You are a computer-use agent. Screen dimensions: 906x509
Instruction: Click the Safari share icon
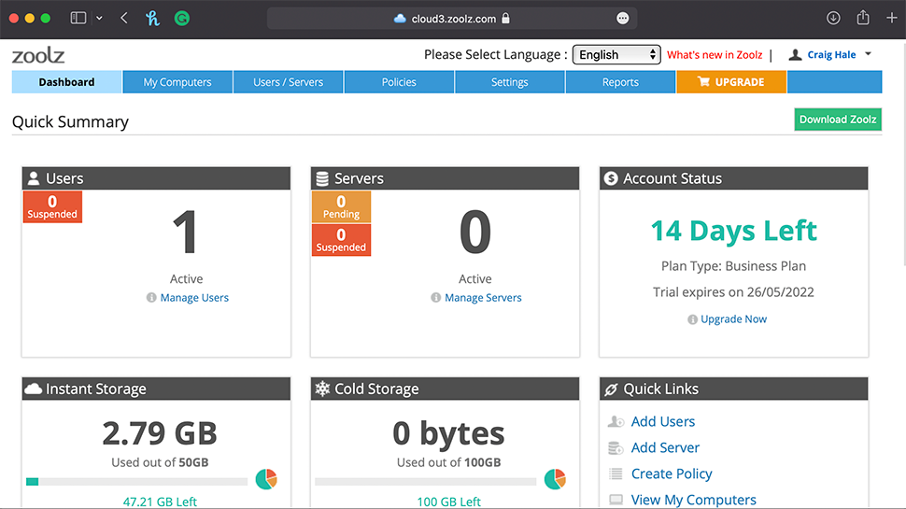click(863, 18)
